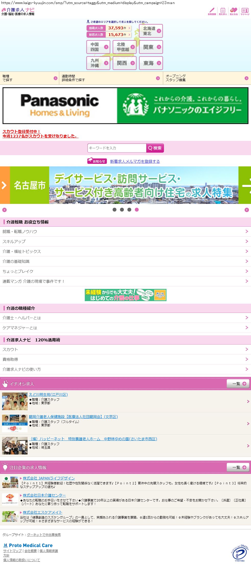251x565 pixels.
Task: Open the オープニングスタッフ募集 tab
Action: coord(207,78)
